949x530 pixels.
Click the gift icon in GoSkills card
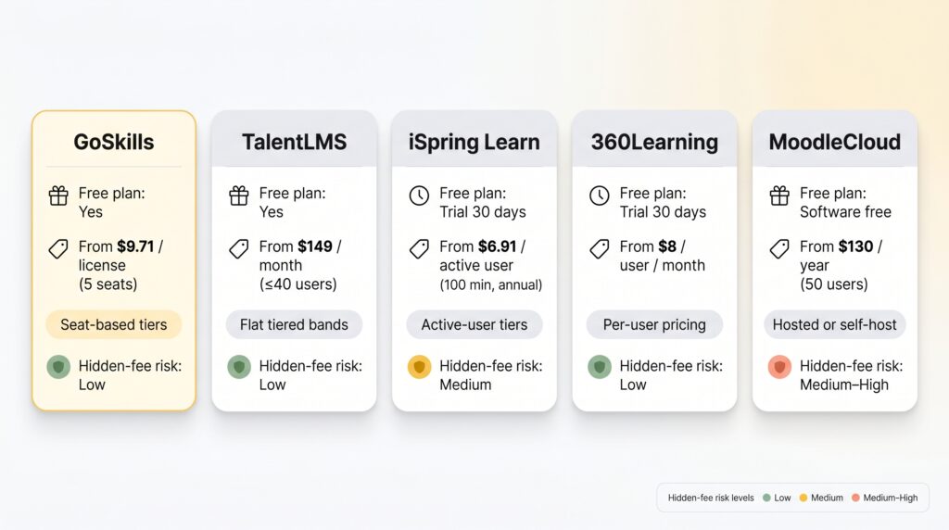click(58, 196)
